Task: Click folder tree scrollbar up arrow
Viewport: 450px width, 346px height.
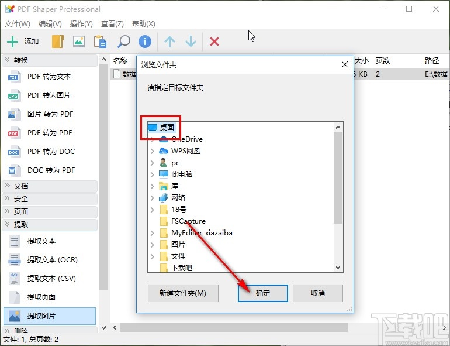Action: pyautogui.click(x=338, y=127)
